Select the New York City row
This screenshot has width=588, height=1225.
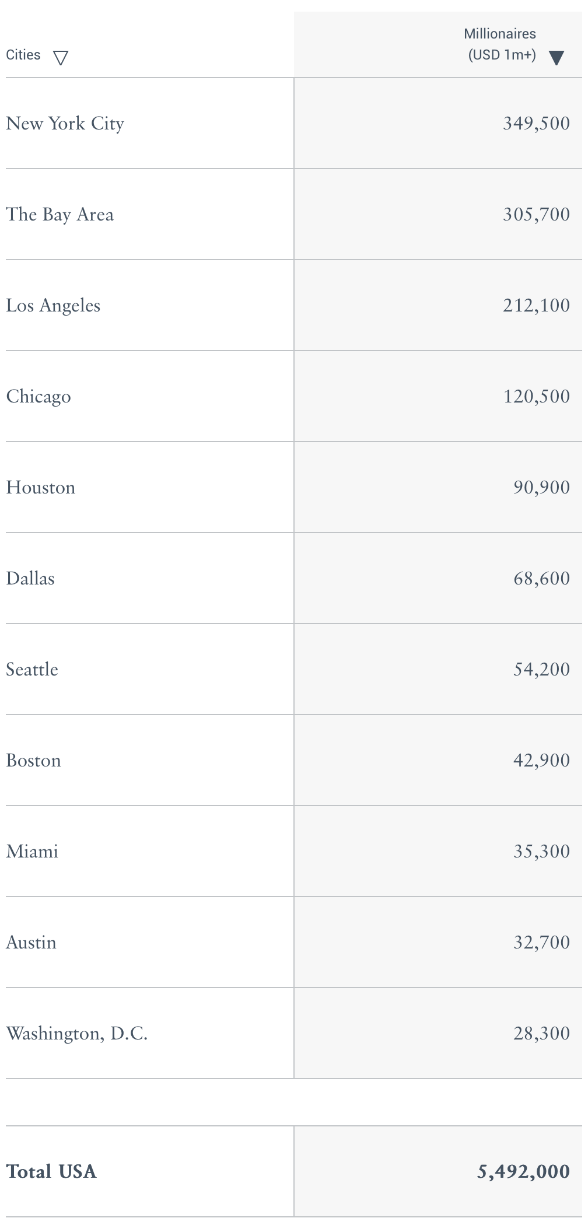[x=65, y=124]
